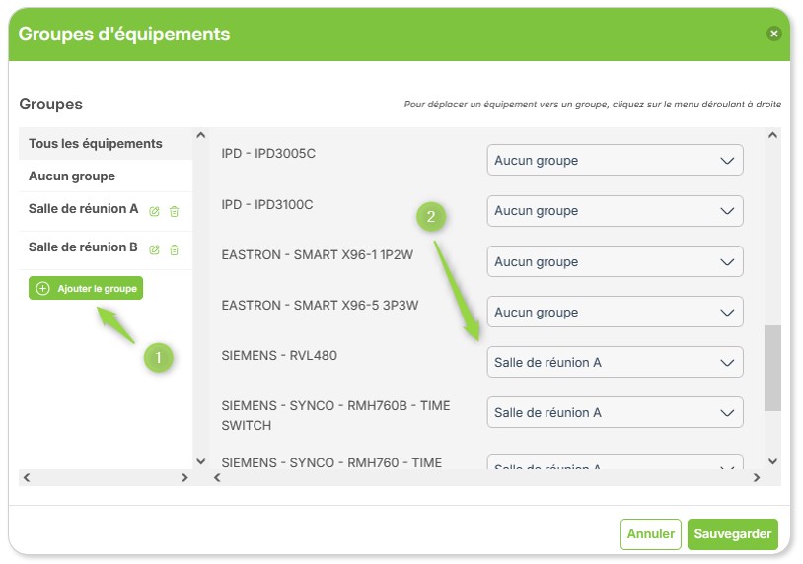
Task: Close the Groupes d'équipements dialog
Action: pos(773,34)
